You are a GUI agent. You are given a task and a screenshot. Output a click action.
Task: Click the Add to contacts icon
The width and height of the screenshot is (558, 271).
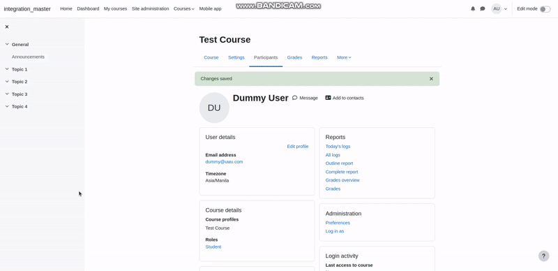[x=328, y=98]
